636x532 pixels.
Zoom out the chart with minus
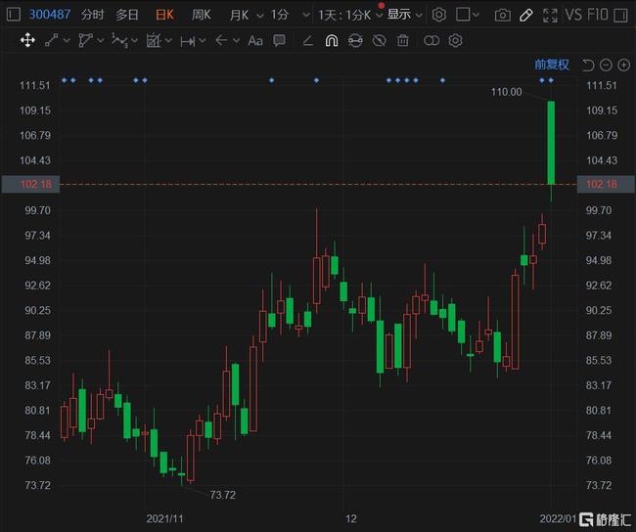(606, 65)
